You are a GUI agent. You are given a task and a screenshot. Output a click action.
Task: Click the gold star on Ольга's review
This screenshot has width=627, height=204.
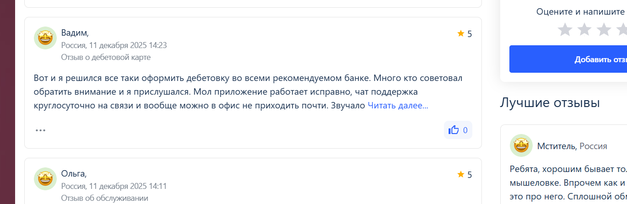[460, 174]
